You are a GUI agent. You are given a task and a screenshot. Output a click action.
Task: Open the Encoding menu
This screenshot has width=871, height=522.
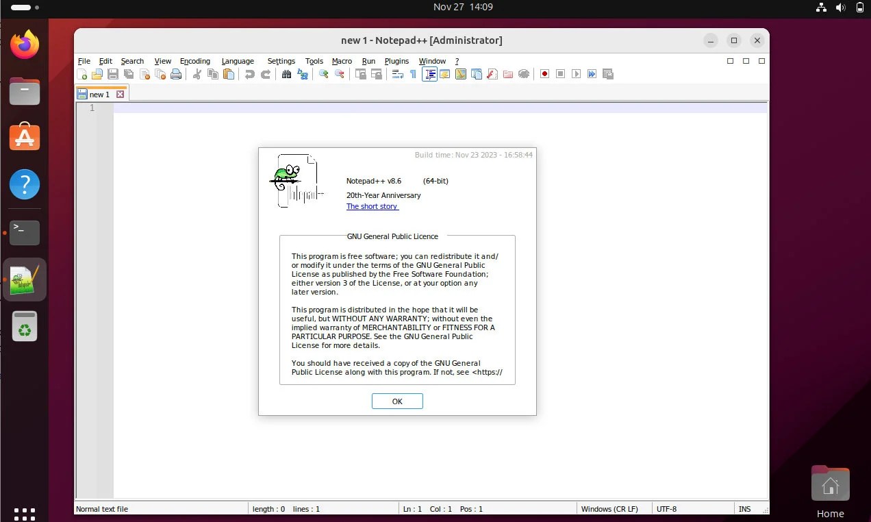195,61
